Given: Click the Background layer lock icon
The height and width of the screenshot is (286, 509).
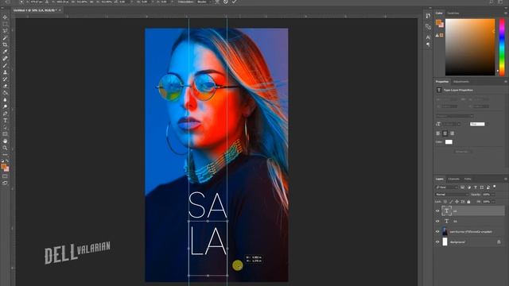Looking at the screenshot, I should tap(499, 242).
